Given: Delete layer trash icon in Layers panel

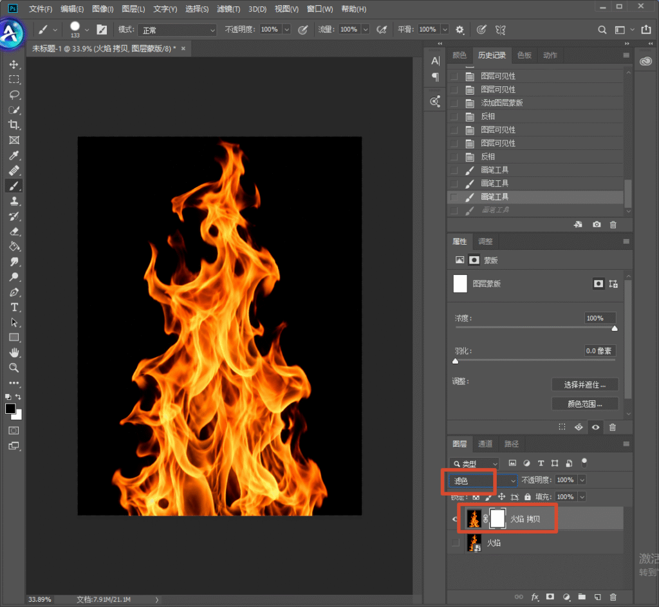Looking at the screenshot, I should (613, 597).
